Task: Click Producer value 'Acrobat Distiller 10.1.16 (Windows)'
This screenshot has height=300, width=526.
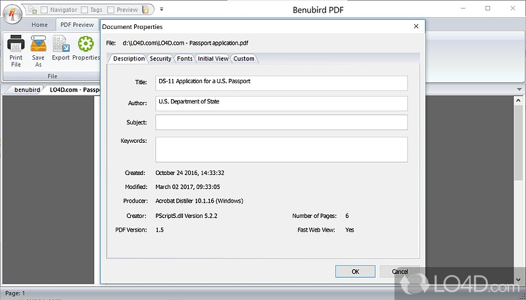Action: pos(199,201)
